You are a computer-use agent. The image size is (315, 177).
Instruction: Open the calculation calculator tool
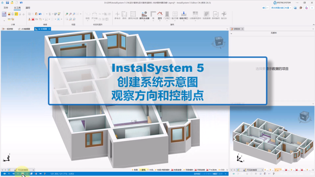4,14
